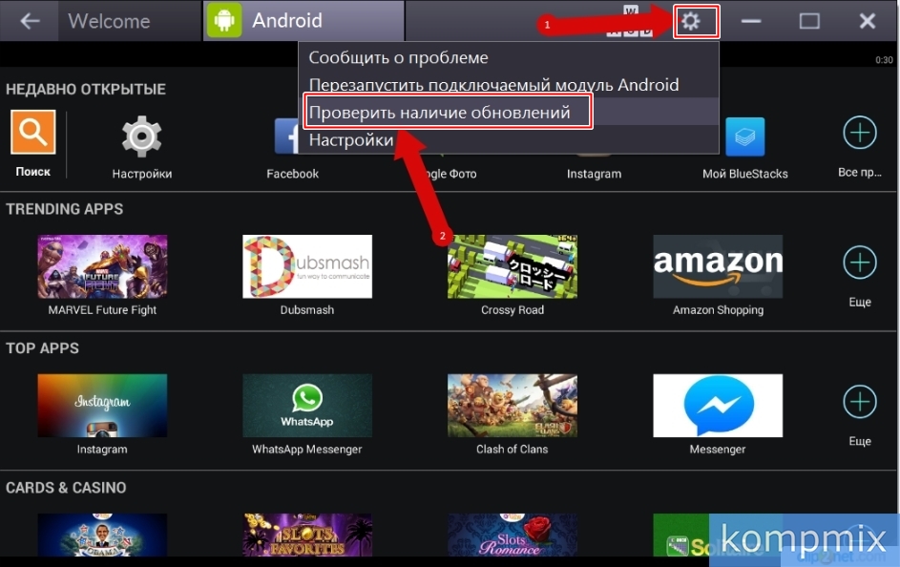Open the Facebook app icon
Image resolution: width=900 pixels, height=567 pixels.
[x=286, y=136]
